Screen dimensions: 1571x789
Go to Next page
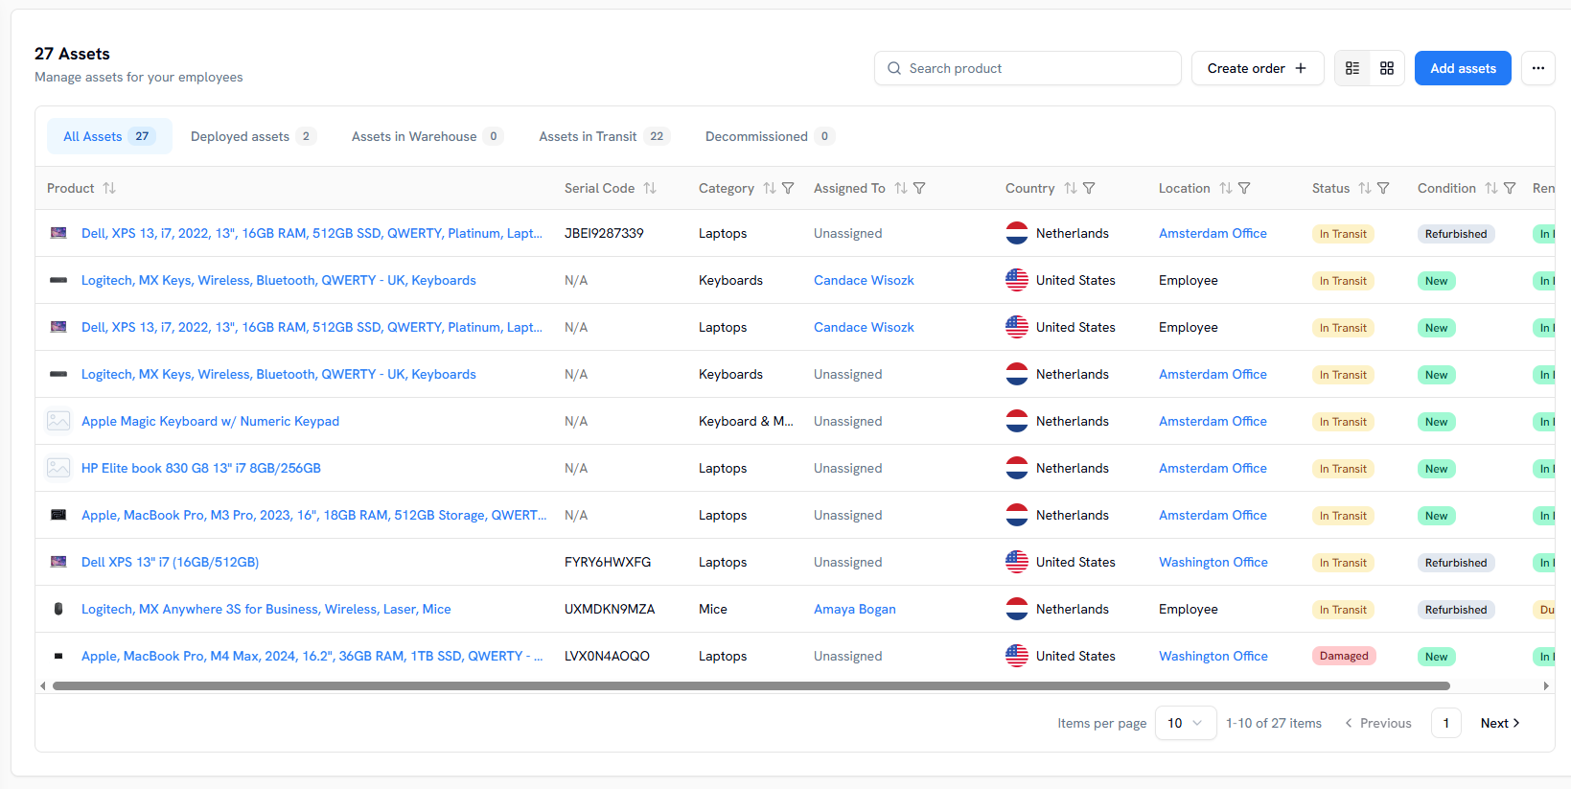point(1500,723)
